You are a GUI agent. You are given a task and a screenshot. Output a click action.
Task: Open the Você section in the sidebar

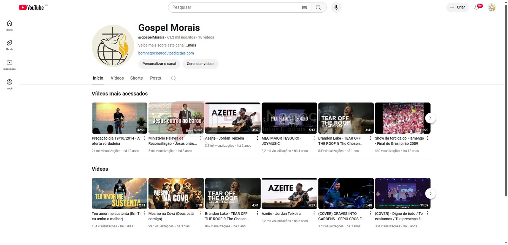coord(10,84)
